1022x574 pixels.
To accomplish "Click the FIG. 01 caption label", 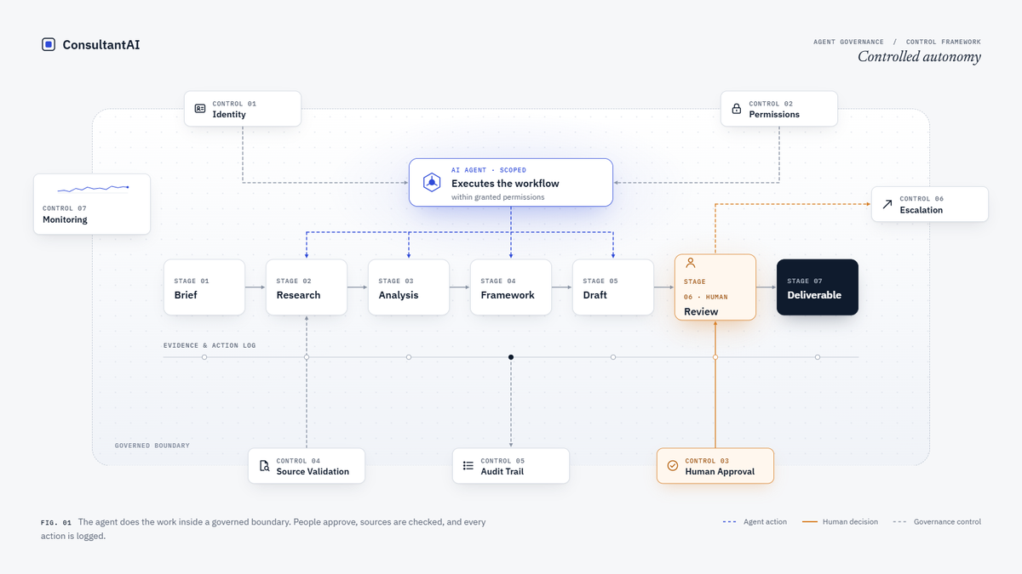I will [56, 522].
